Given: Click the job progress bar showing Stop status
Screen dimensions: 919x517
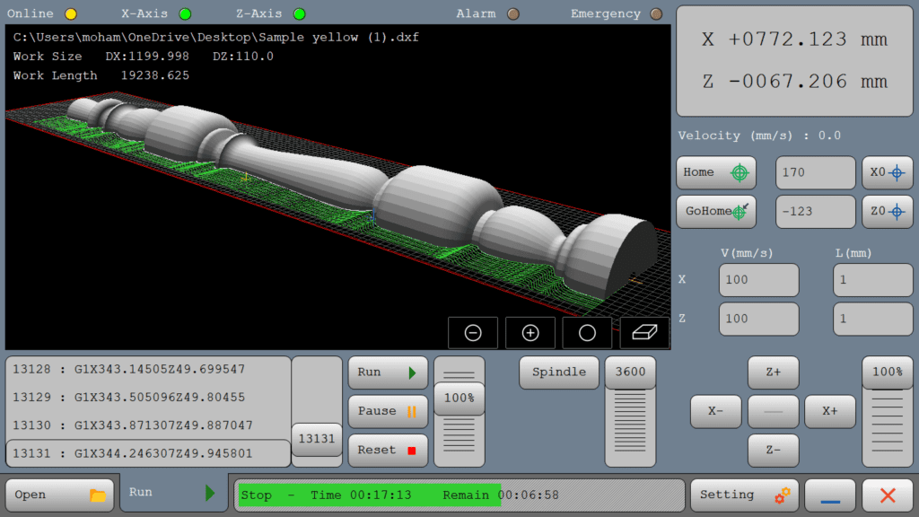Looking at the screenshot, I should point(459,495).
